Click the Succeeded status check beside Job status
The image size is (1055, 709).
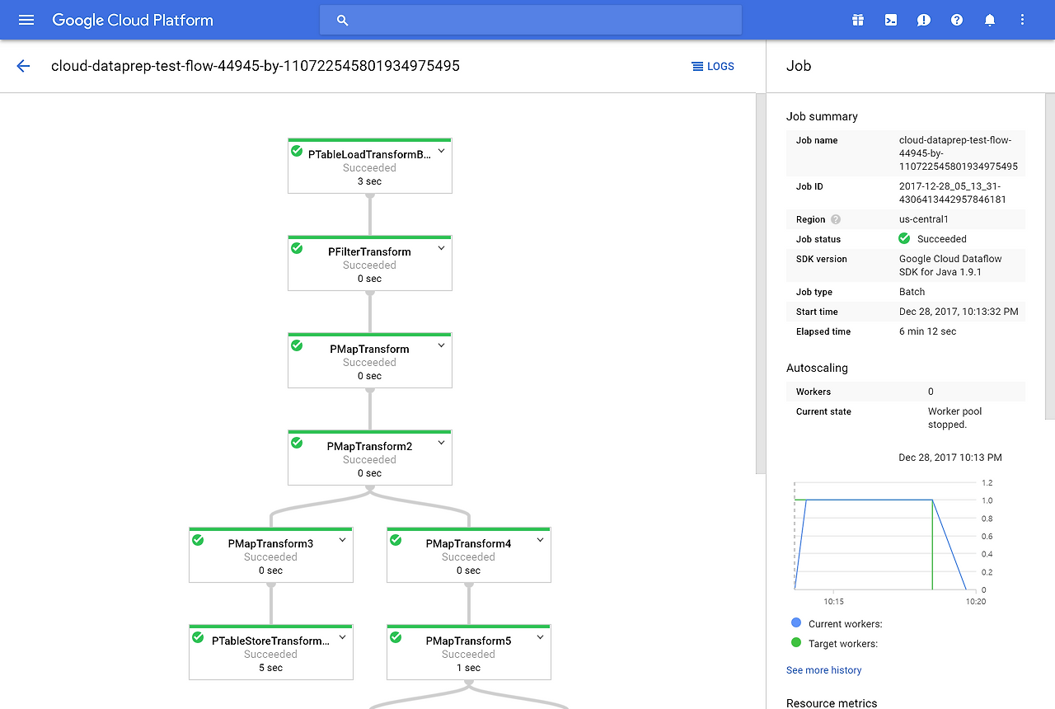click(904, 238)
